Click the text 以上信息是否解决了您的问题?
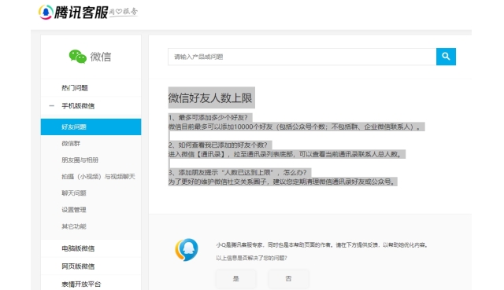The width and height of the screenshot is (504, 290). (251, 258)
